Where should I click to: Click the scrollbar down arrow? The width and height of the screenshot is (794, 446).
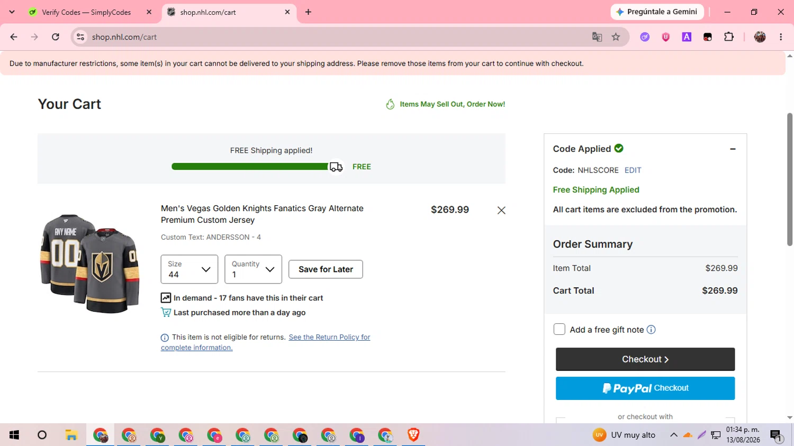pos(790,417)
